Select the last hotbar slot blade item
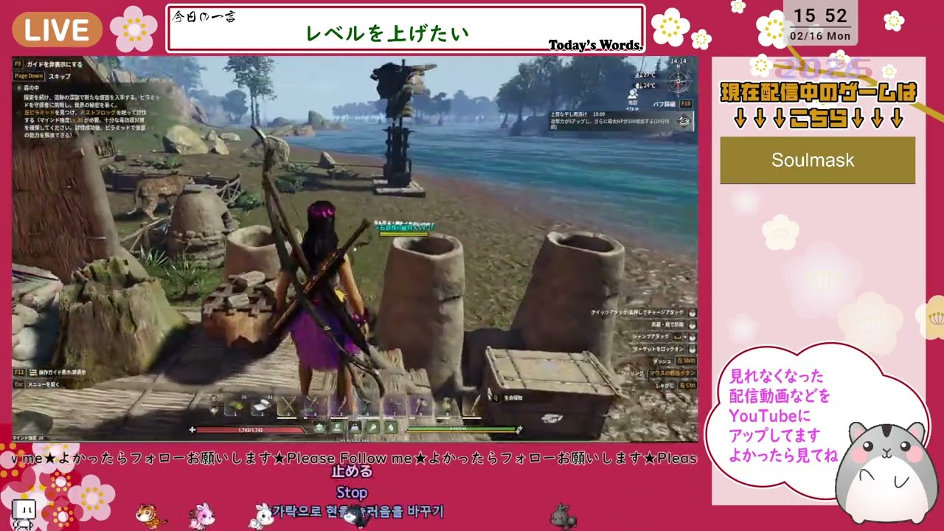The height and width of the screenshot is (531, 944). point(473,406)
